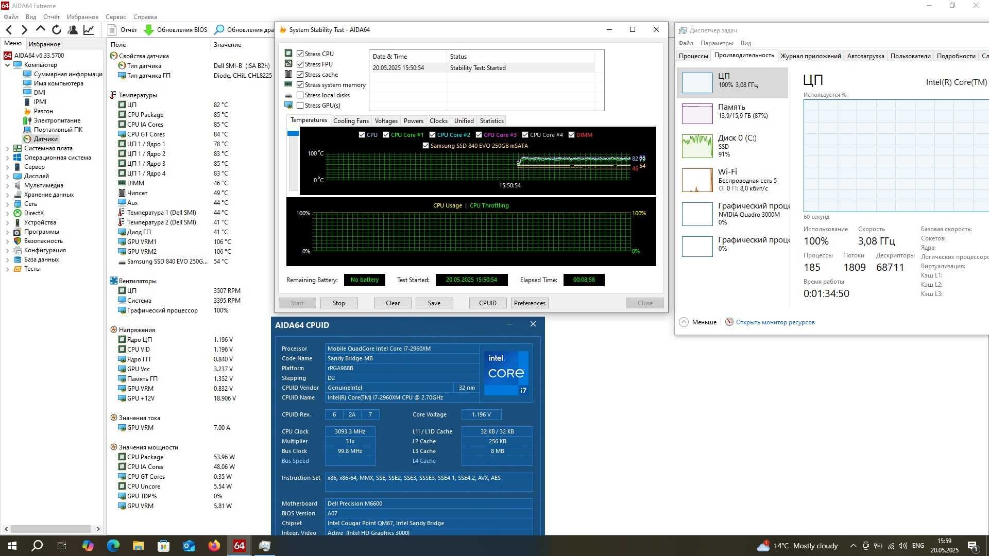Switch to Voltages tab
The height and width of the screenshot is (556, 989).
386,121
